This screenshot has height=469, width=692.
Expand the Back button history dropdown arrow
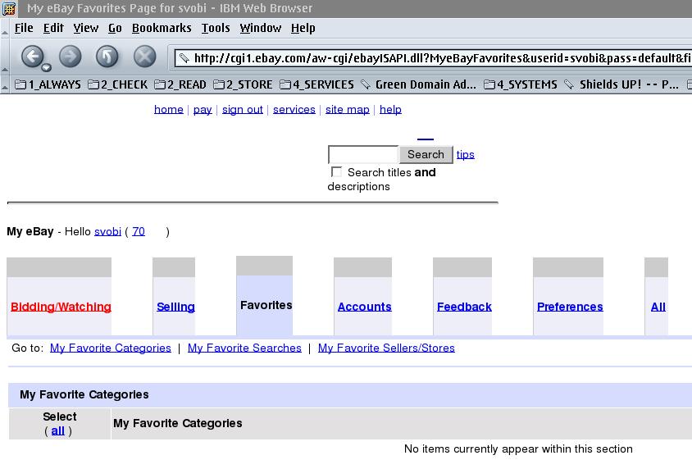coord(46,68)
